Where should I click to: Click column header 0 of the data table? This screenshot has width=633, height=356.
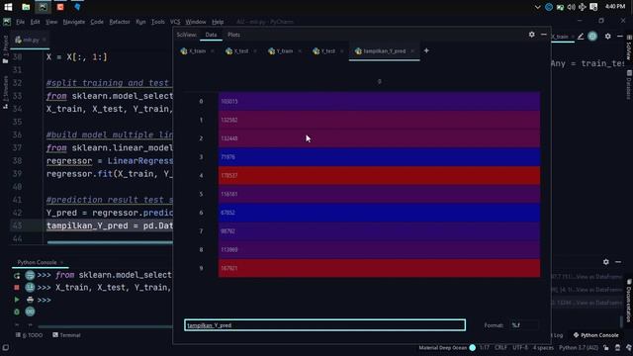tap(379, 81)
